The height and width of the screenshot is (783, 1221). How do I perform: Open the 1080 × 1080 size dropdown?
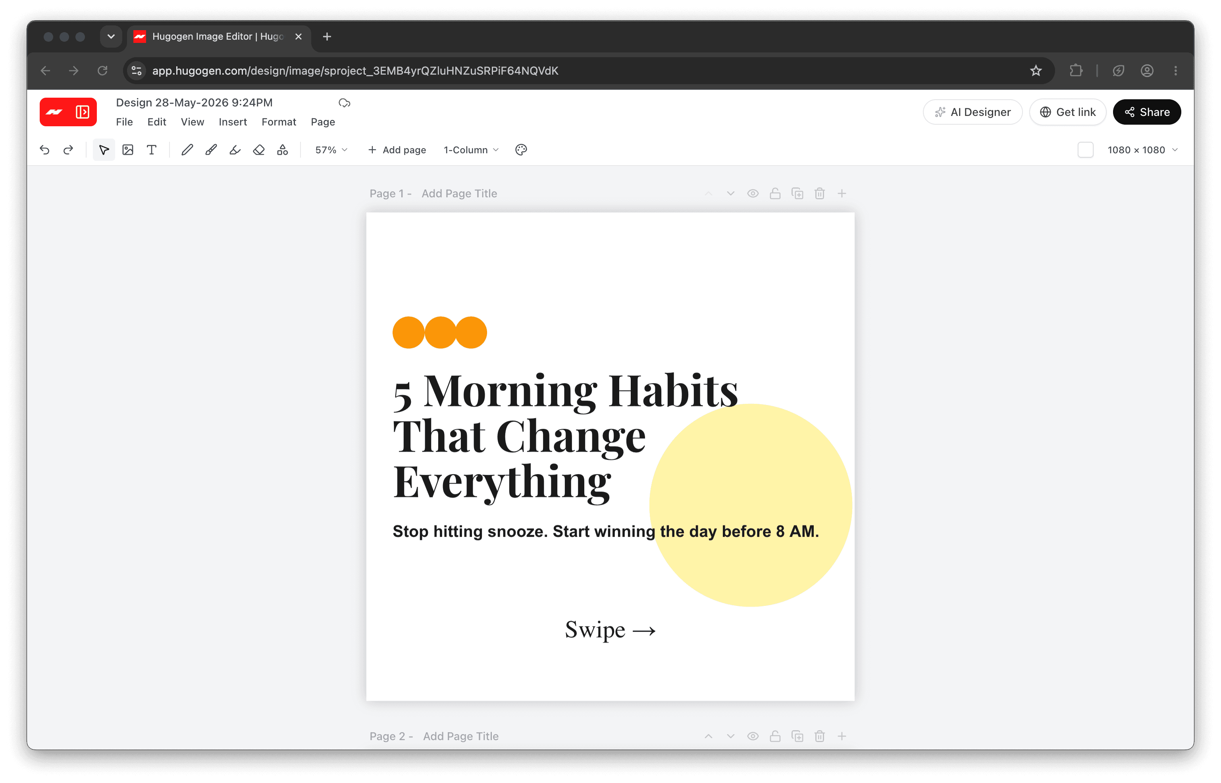click(1142, 150)
